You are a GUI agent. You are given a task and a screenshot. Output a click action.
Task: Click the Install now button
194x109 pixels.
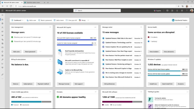tap(153, 84)
